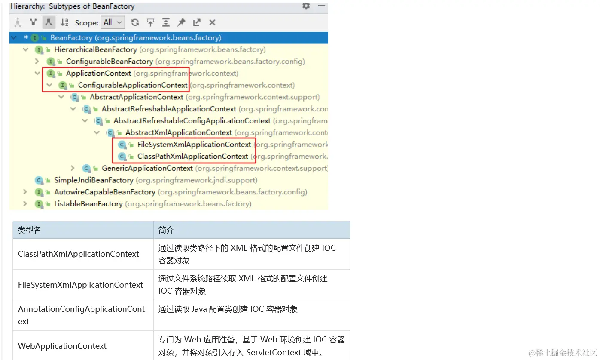
Task: Select ConfigurableBeanFactory in the tree
Action: click(x=109, y=62)
